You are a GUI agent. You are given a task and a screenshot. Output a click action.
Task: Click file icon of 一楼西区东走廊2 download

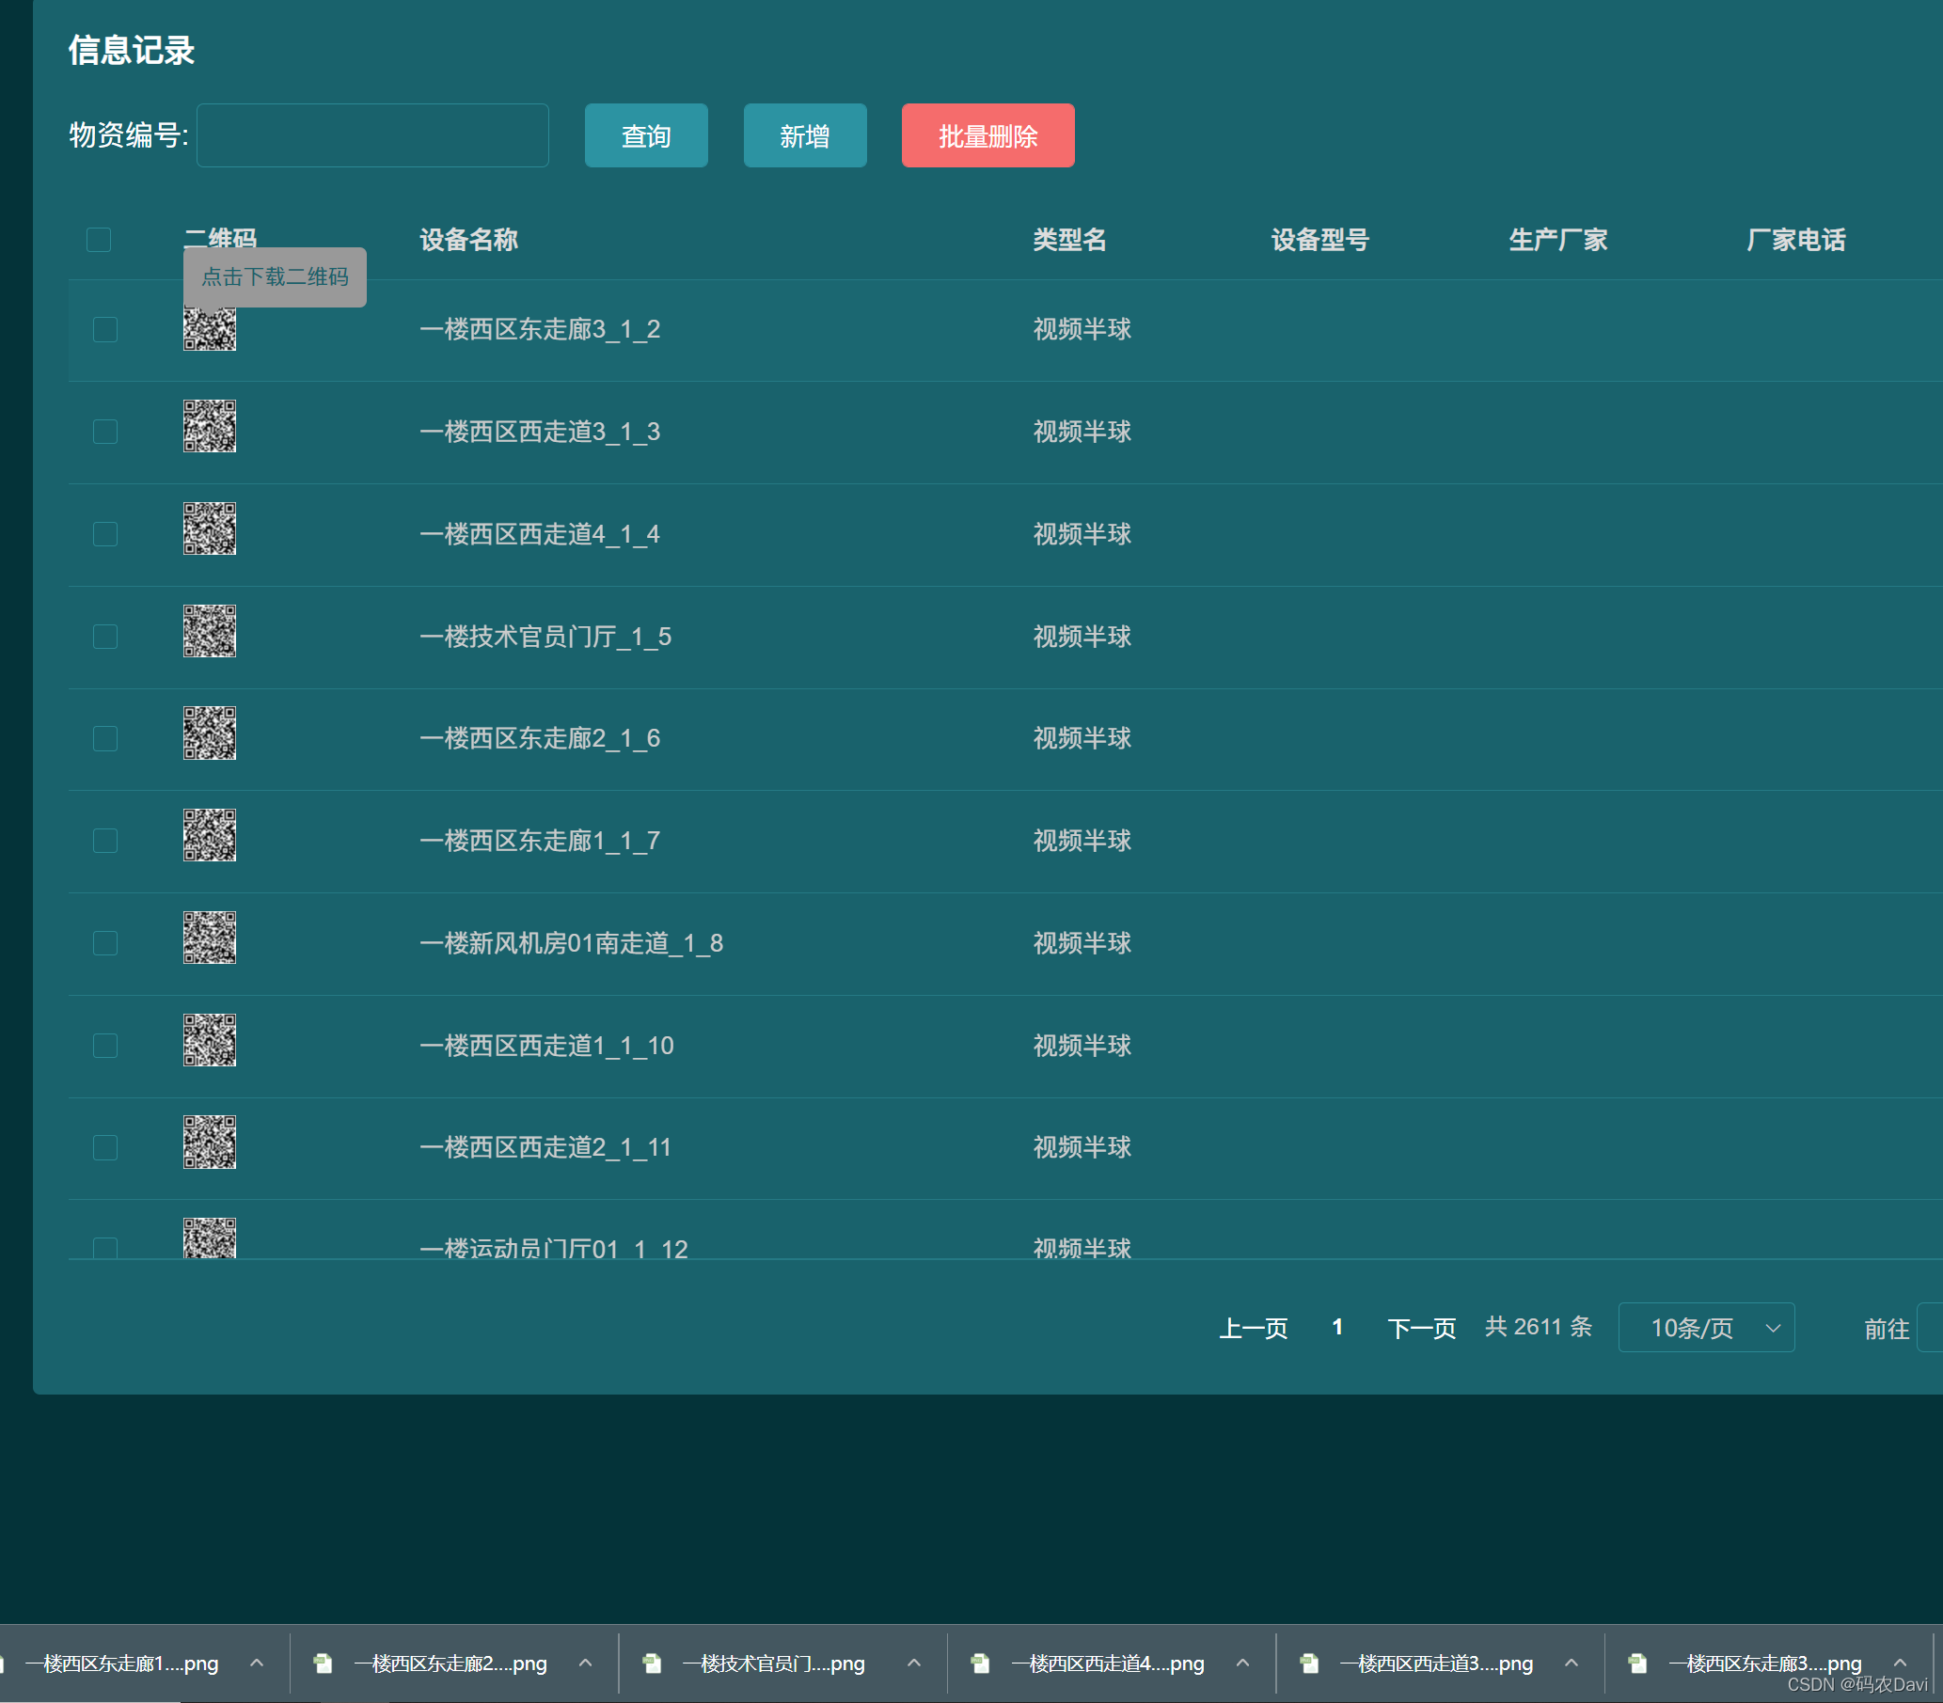click(324, 1664)
